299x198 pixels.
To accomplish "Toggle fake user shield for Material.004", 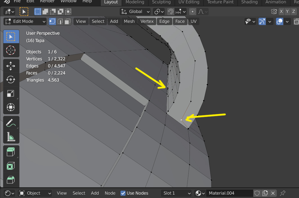I will [x=257, y=193].
